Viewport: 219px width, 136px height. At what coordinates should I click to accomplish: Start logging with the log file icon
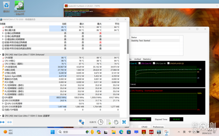click(x=109, y=122)
